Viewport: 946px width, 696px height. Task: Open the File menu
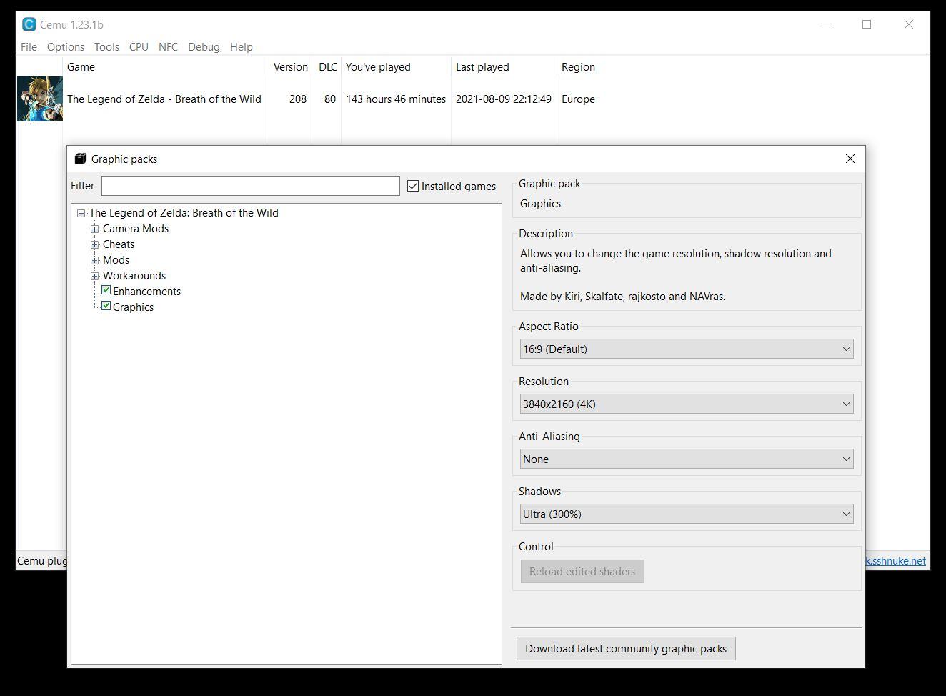pos(29,46)
